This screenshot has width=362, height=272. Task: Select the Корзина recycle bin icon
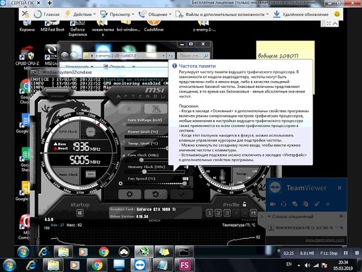tap(27, 26)
